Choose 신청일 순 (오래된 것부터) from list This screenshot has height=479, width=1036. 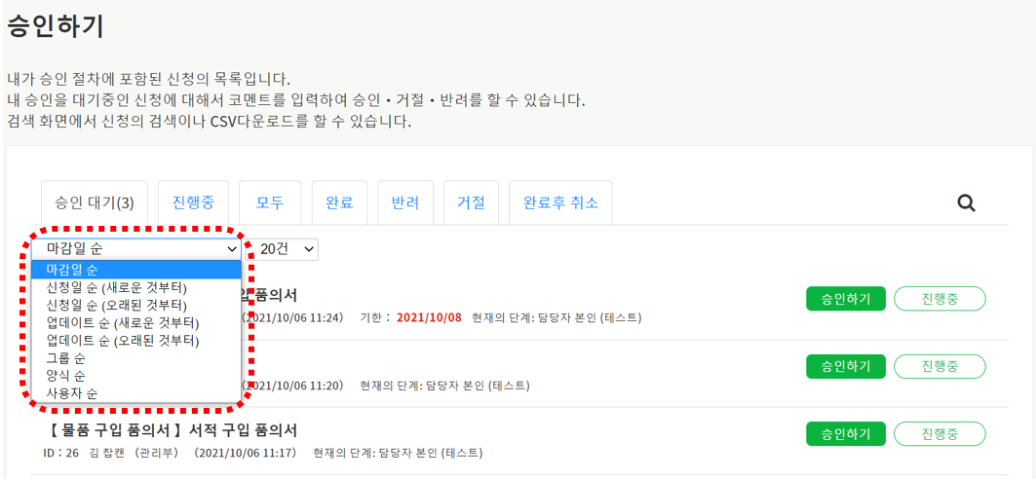point(117,305)
